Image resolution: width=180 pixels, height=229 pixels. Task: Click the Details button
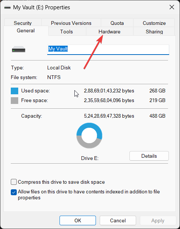(149, 156)
